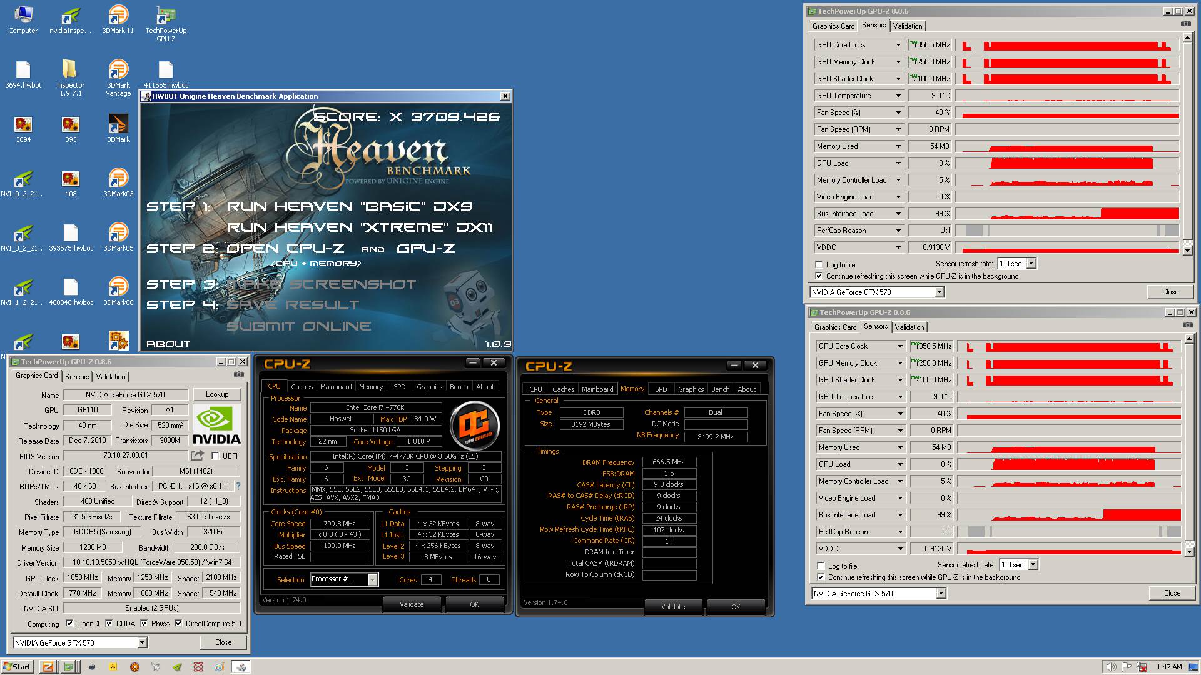Screen dimensions: 1201x675
Task: Click camera icon in bottom-right GPU-Z window
Action: coord(1187,325)
